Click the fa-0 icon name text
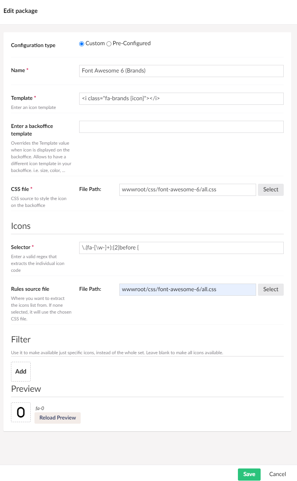The image size is (297, 481). click(x=40, y=408)
